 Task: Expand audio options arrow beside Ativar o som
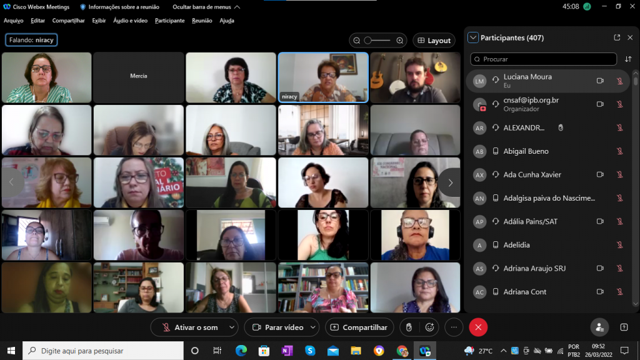232,327
